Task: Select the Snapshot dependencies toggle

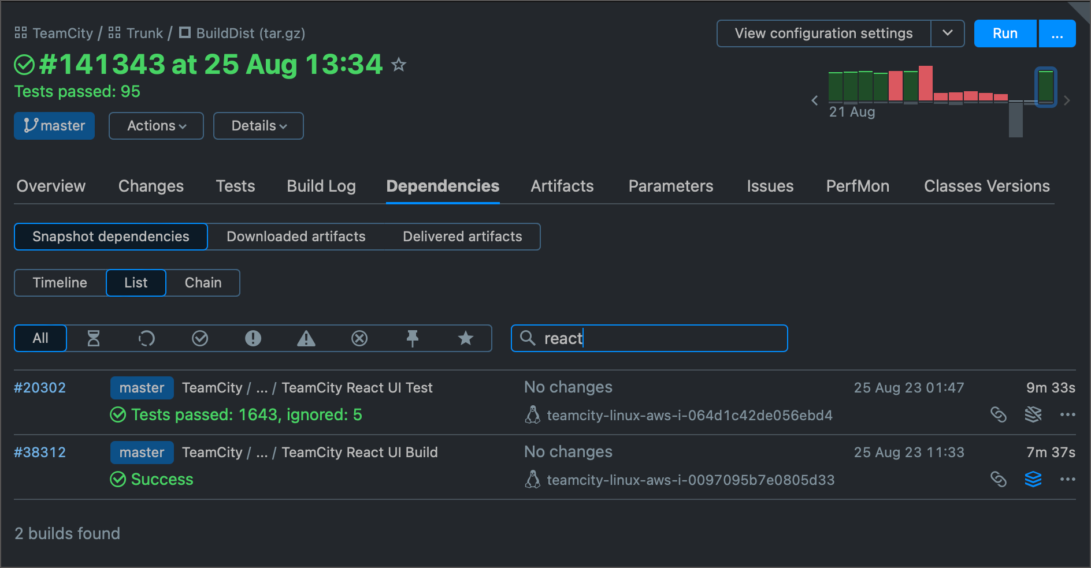Action: (x=110, y=236)
